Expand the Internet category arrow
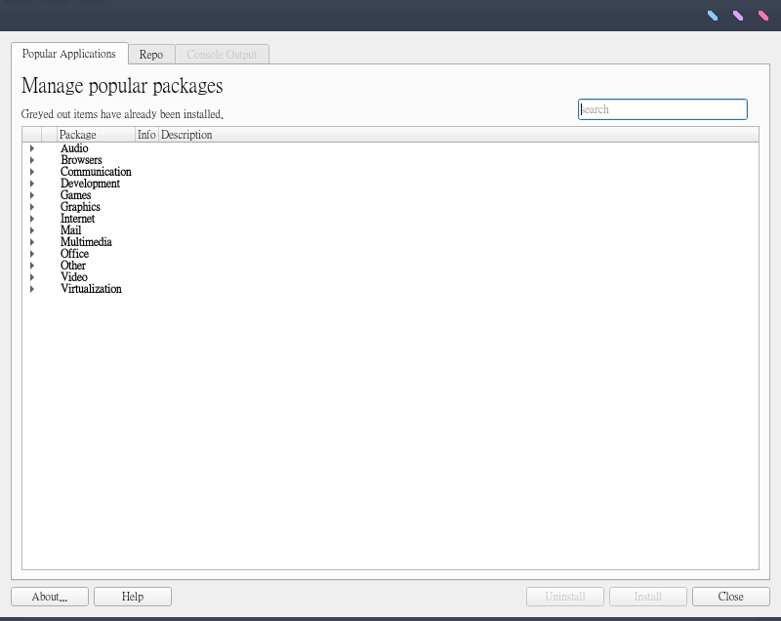This screenshot has height=621, width=781. [32, 219]
